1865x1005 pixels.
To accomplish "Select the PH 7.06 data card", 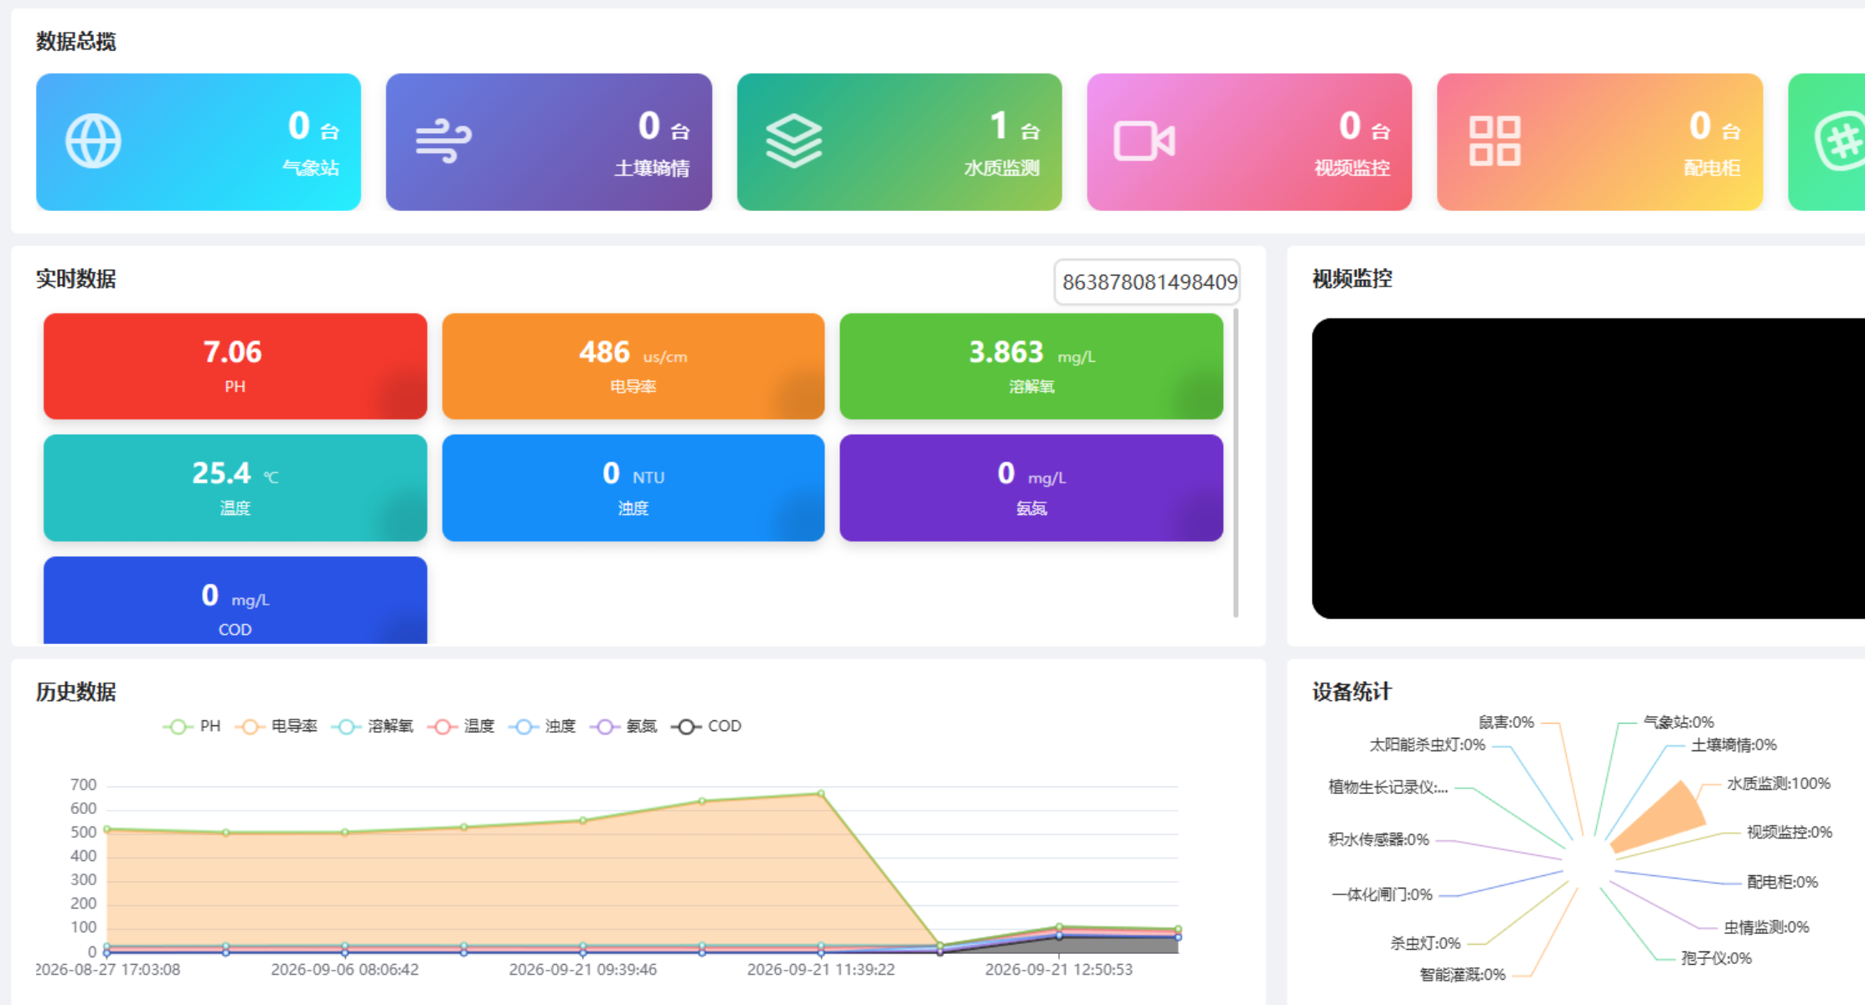I will point(235,366).
